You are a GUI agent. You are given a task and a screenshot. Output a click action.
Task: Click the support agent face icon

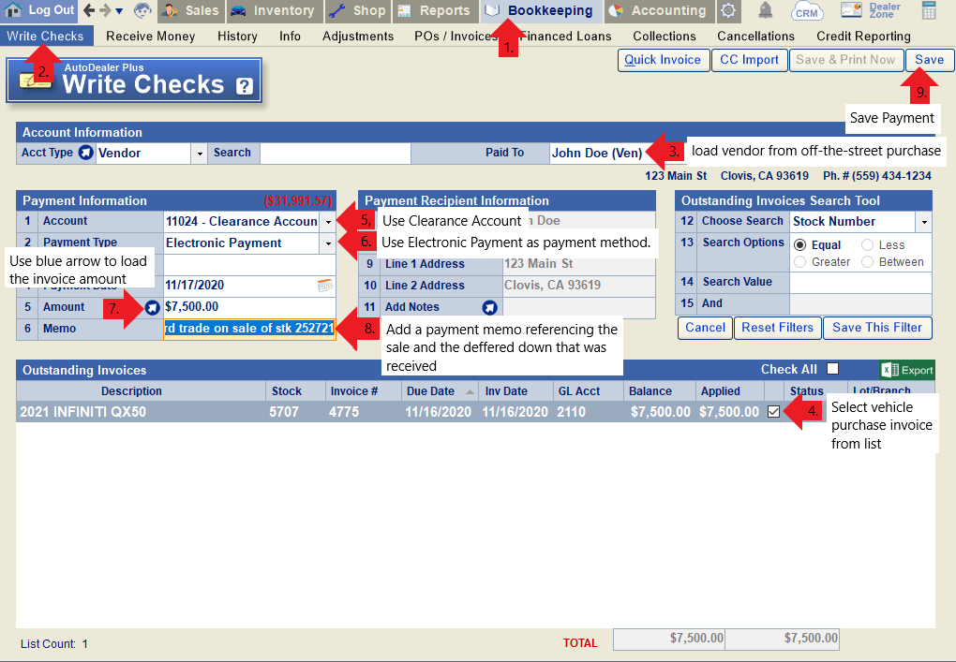(x=142, y=10)
